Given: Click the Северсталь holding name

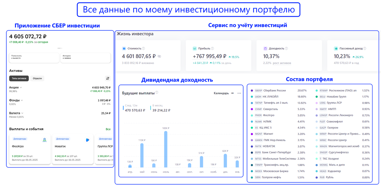Looking at the screenshot, I should click(x=271, y=109).
